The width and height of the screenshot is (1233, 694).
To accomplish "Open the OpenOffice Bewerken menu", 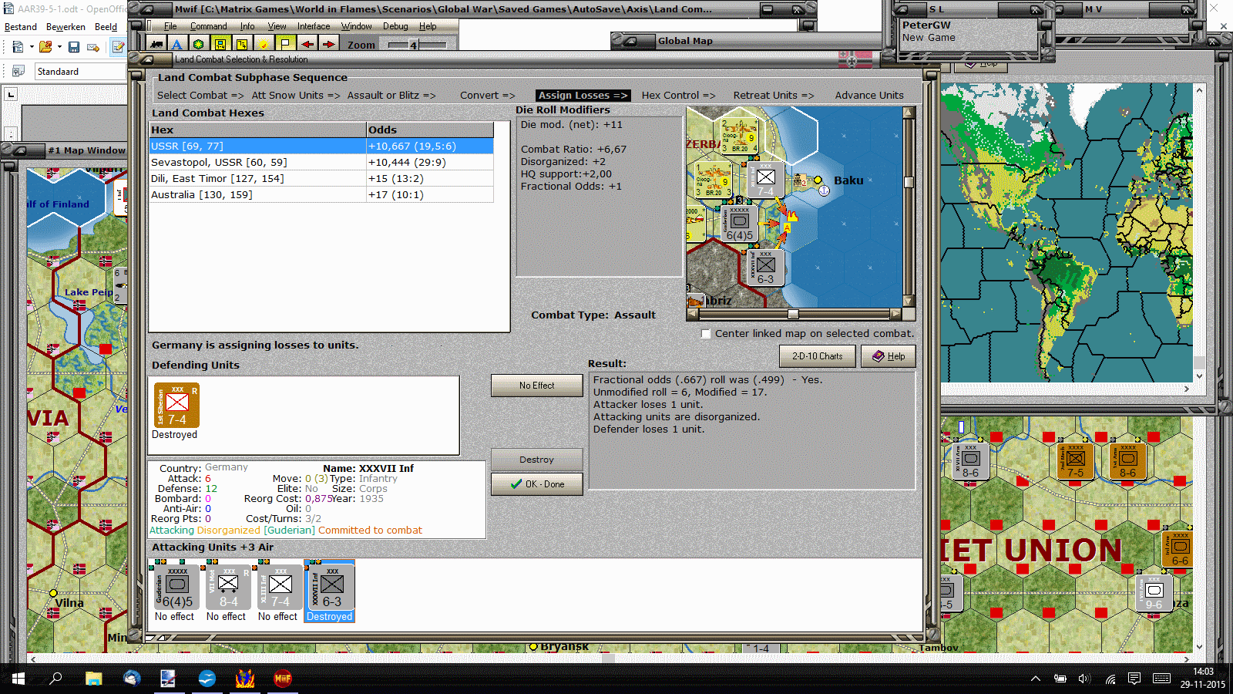I will [x=66, y=27].
